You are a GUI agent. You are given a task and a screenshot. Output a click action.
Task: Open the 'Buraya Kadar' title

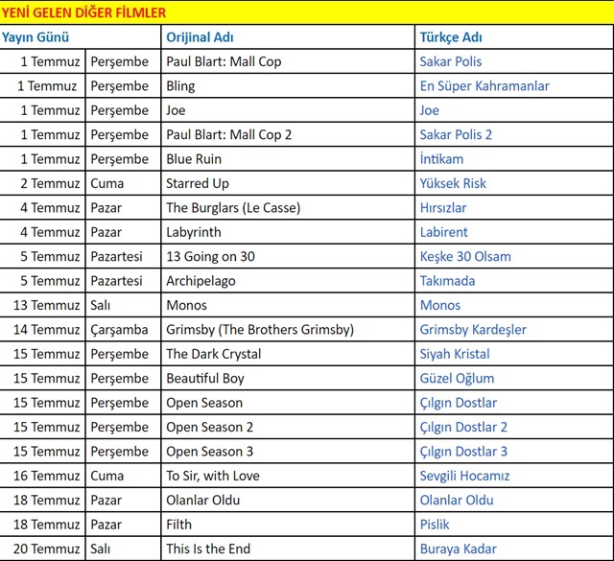[459, 549]
